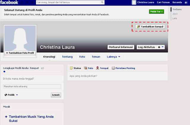Click Christina Laura name in top bar

click(x=145, y=2)
